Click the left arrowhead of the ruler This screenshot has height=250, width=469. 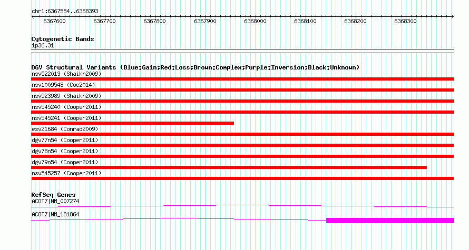point(33,17)
